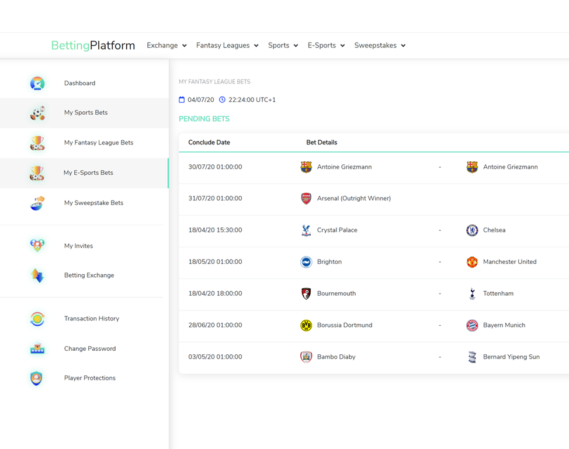
Task: Click the calendar icon beside the date
Action: [182, 99]
